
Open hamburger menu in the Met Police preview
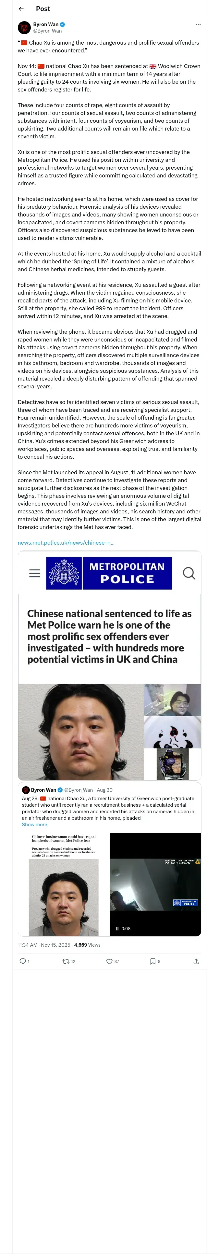click(x=35, y=573)
